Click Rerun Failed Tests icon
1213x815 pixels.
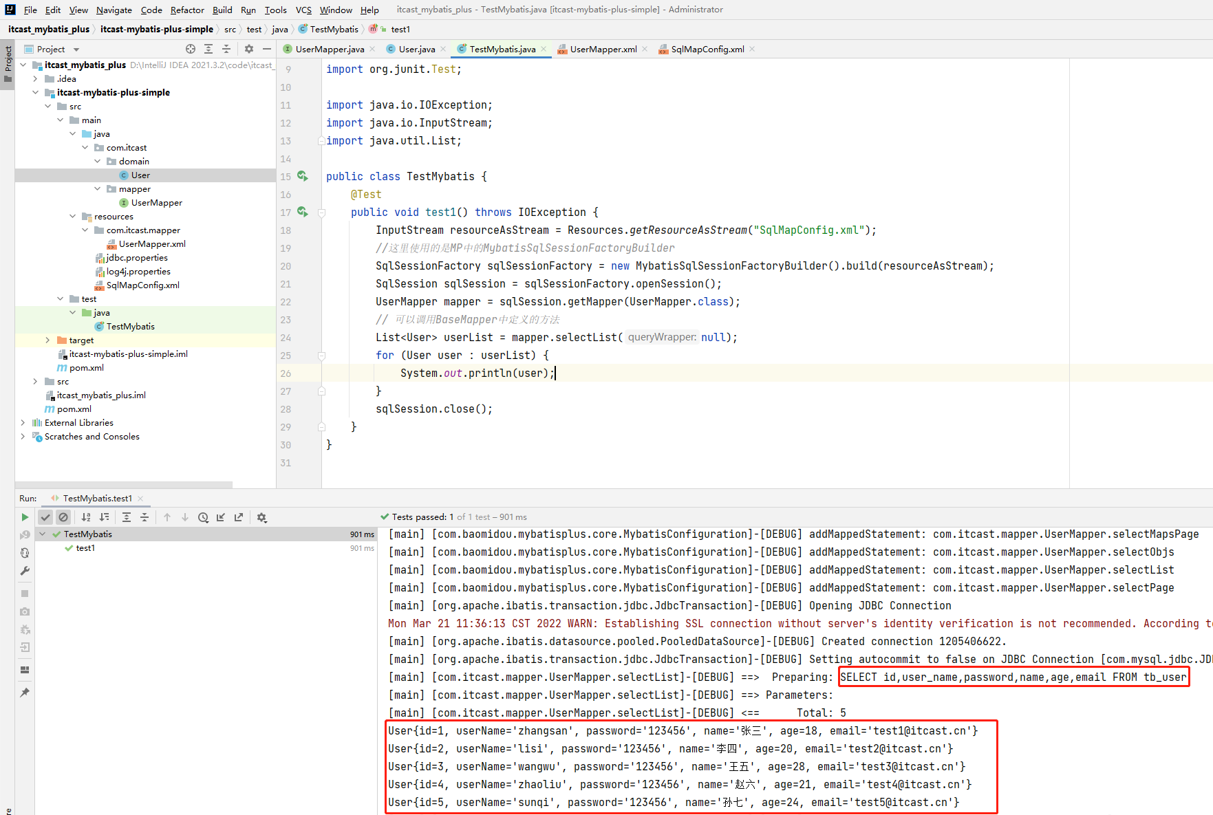pos(25,535)
